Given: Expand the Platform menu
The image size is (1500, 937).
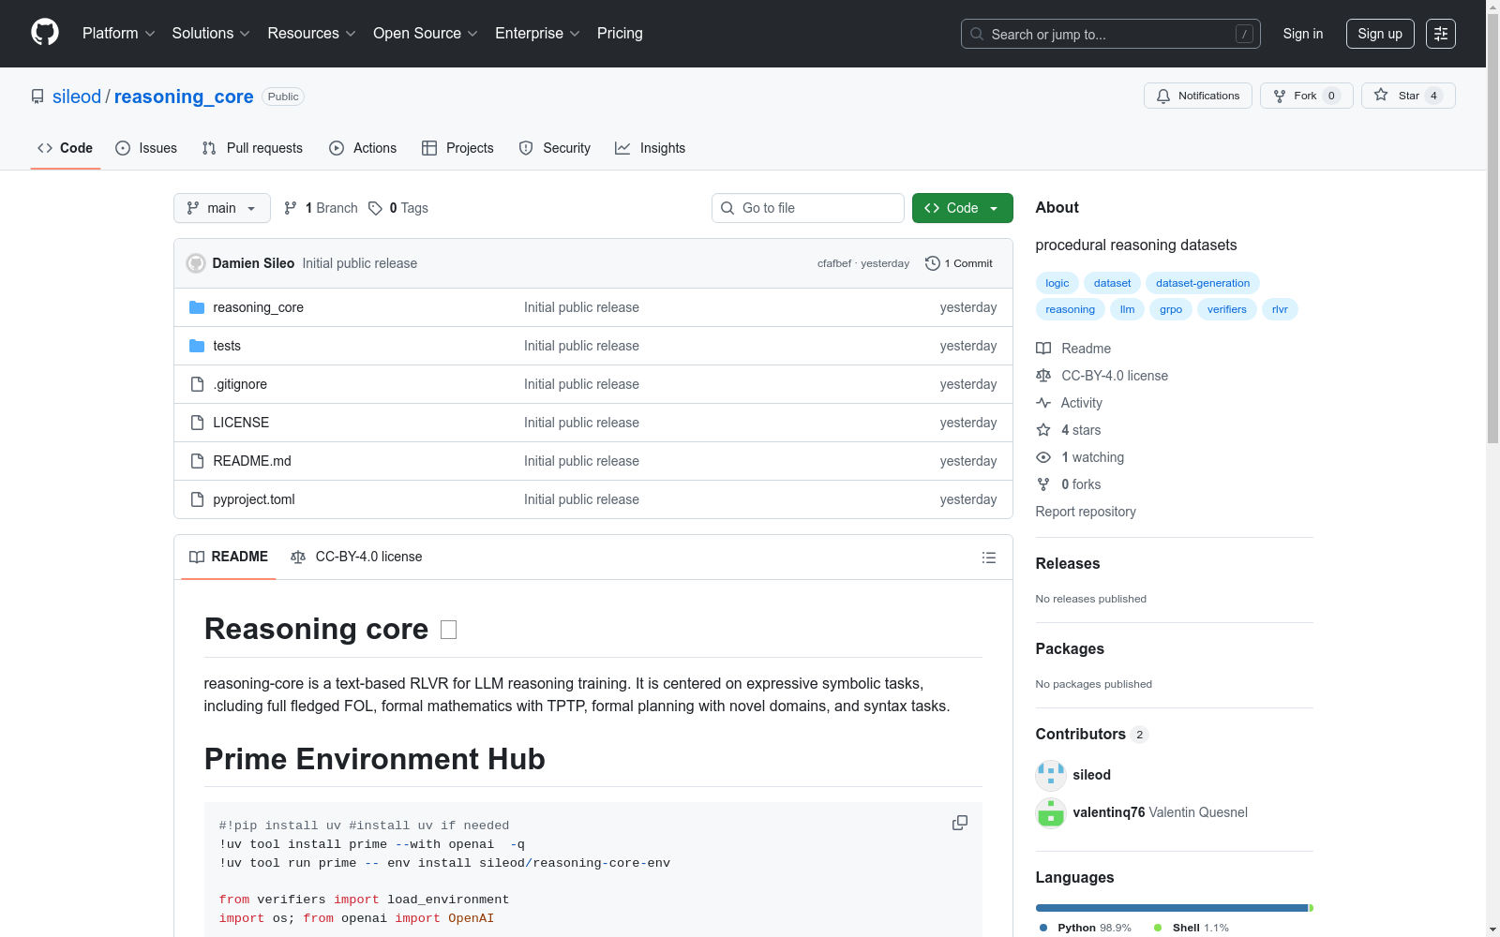Looking at the screenshot, I should (x=118, y=34).
